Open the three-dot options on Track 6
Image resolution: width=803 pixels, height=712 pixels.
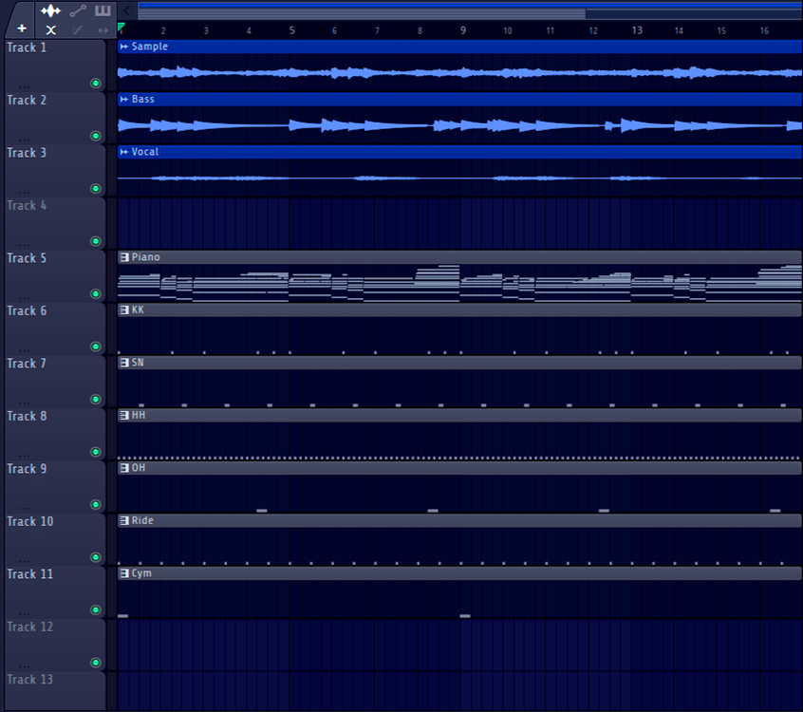24,349
